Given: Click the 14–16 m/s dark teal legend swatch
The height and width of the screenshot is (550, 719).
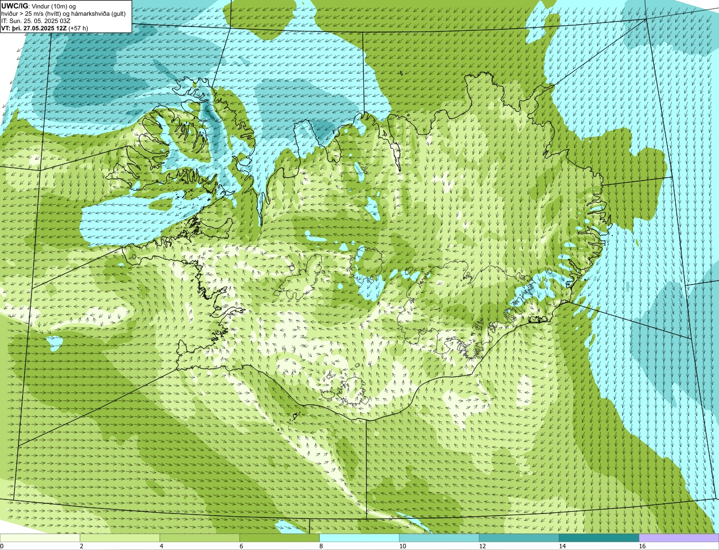Looking at the screenshot, I should coord(599,538).
